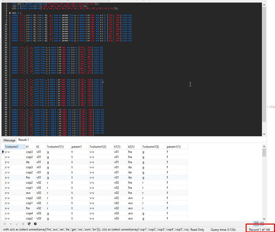Click the '?column?(2)' column header
Screen dimensions: 275x232
101,146
